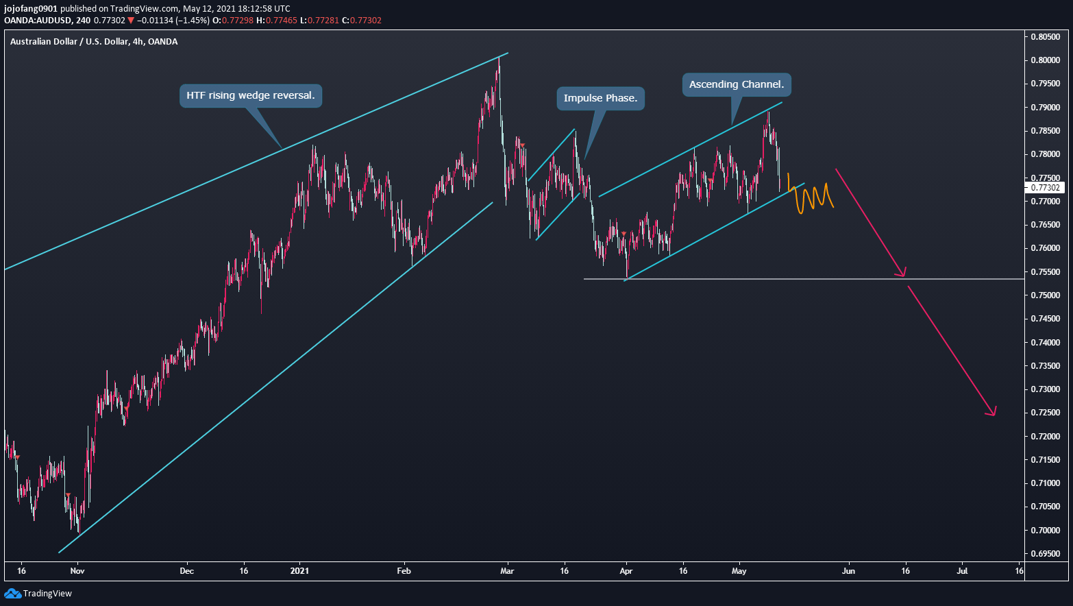Click the 0.79000 price axis label
Screen dimensions: 1073x606
point(1046,108)
